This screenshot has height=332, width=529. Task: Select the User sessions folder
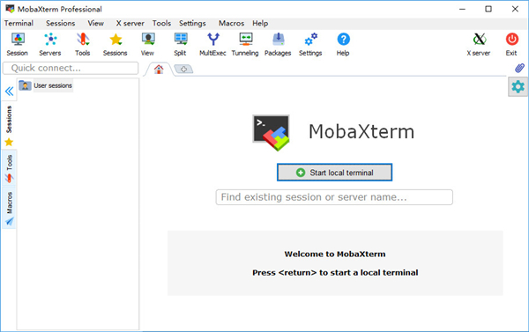click(x=46, y=85)
